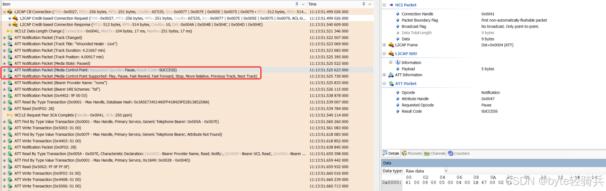Screen dimensions: 606x191
Task: Expand the Track Position notification packet row
Action: 4,57
